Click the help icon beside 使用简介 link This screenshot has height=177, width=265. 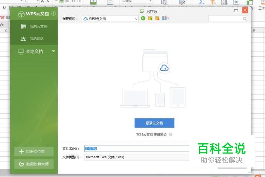point(171,134)
